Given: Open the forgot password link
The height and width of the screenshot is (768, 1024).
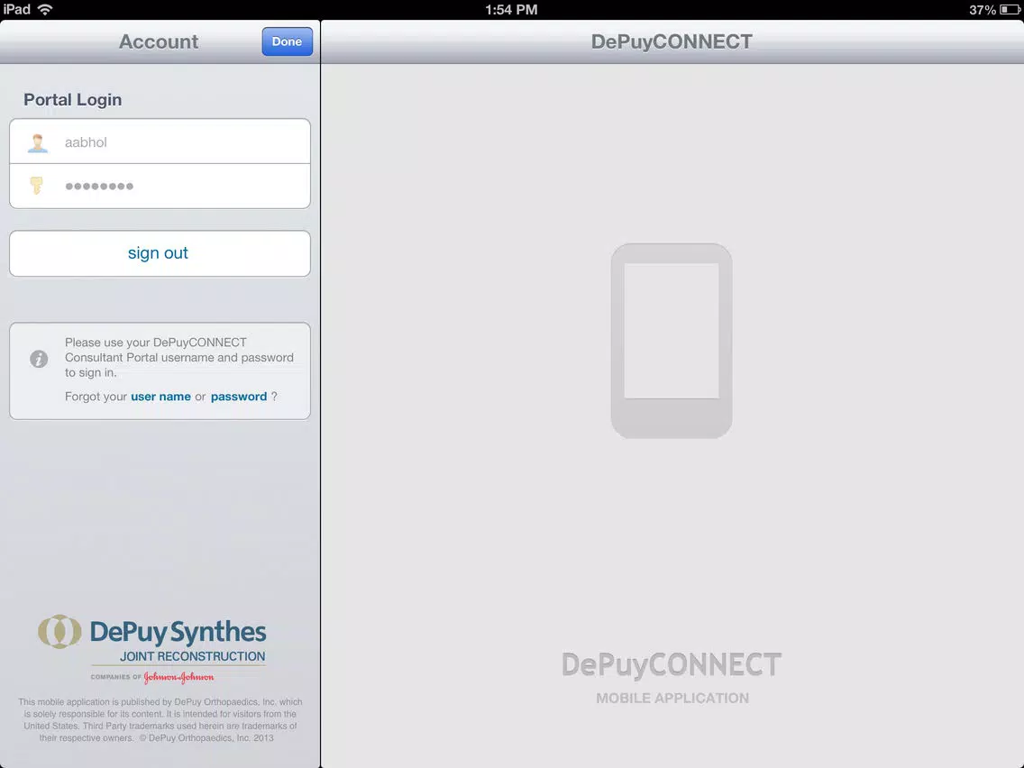Looking at the screenshot, I should [x=238, y=397].
